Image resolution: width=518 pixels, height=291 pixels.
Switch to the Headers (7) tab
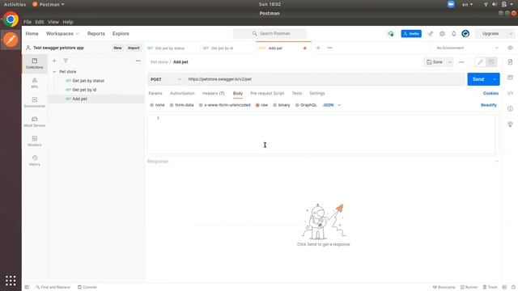[213, 94]
